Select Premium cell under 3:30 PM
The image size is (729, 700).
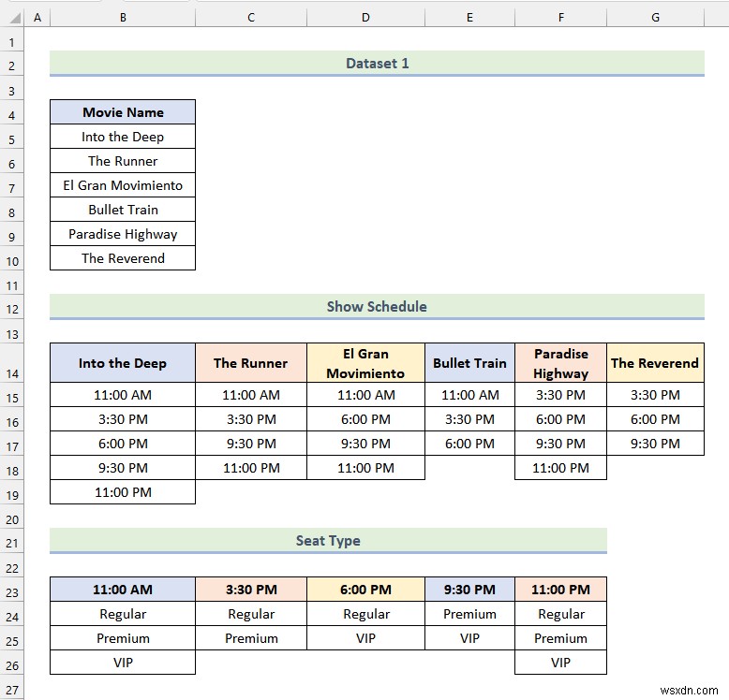251,638
